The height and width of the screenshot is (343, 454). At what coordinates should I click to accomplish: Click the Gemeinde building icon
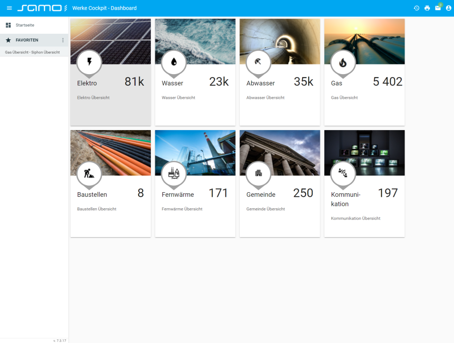click(258, 173)
